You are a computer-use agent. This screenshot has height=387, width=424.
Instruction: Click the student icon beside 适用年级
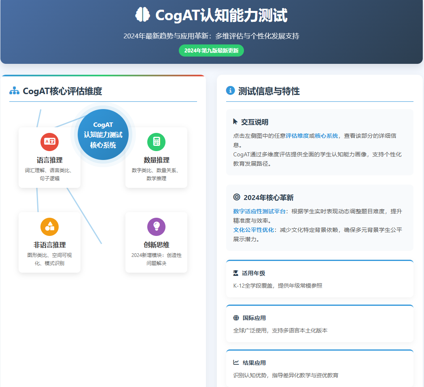(x=236, y=273)
